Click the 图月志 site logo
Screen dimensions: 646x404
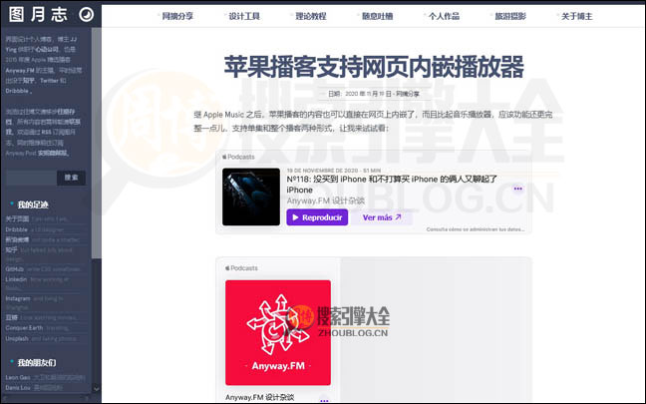pos(38,15)
